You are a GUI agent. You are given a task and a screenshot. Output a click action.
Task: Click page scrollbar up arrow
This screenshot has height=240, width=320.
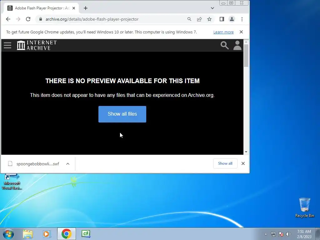click(x=246, y=42)
